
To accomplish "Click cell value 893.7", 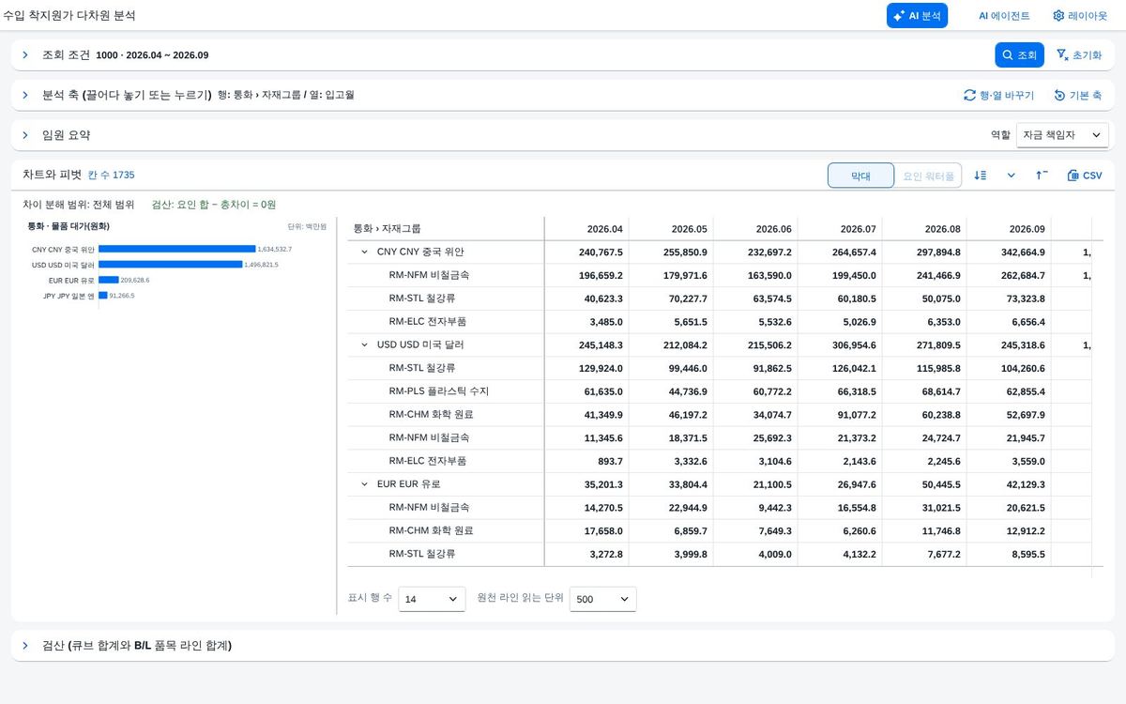I will click(610, 461).
